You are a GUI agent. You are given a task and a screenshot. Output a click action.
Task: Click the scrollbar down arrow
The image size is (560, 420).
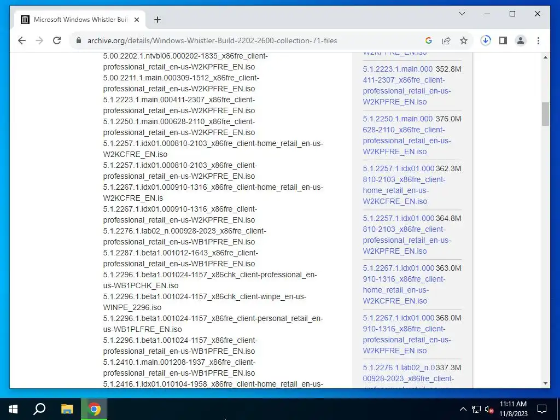(x=545, y=383)
